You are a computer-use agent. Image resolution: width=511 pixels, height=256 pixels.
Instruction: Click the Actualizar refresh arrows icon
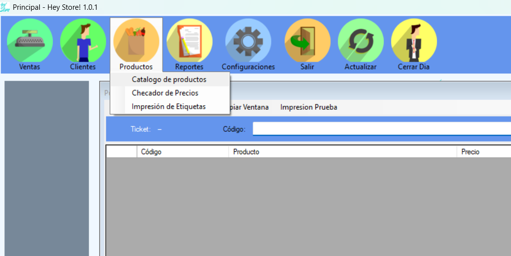coord(361,41)
